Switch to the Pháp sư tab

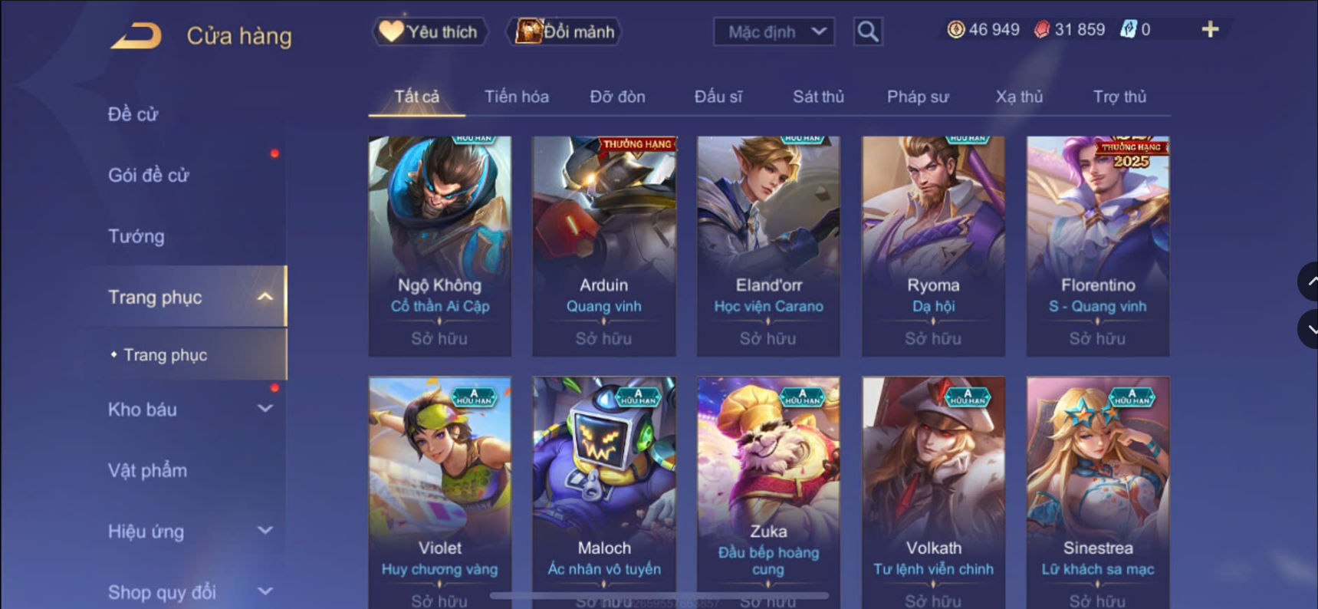pyautogui.click(x=918, y=97)
